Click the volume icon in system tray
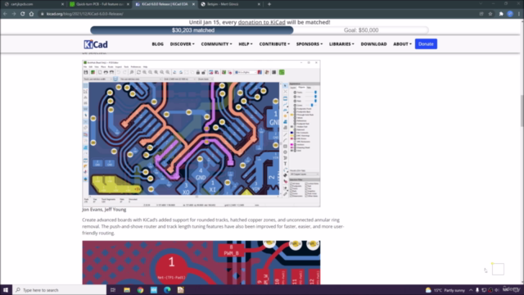This screenshot has width=524, height=295. [x=497, y=290]
